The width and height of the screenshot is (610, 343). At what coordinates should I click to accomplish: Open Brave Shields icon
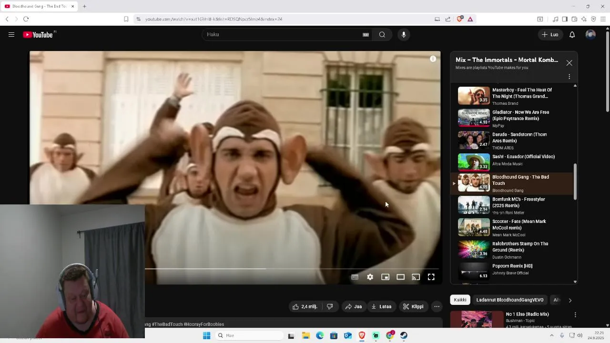pos(460,19)
